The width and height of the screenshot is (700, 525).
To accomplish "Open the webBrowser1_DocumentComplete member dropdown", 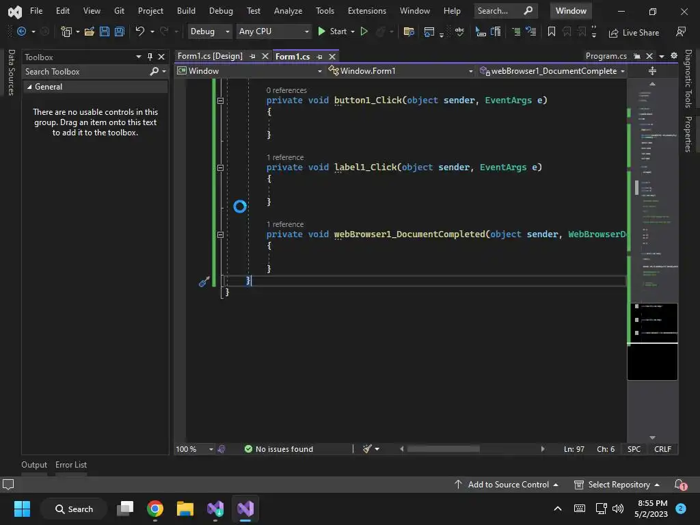I will (552, 71).
